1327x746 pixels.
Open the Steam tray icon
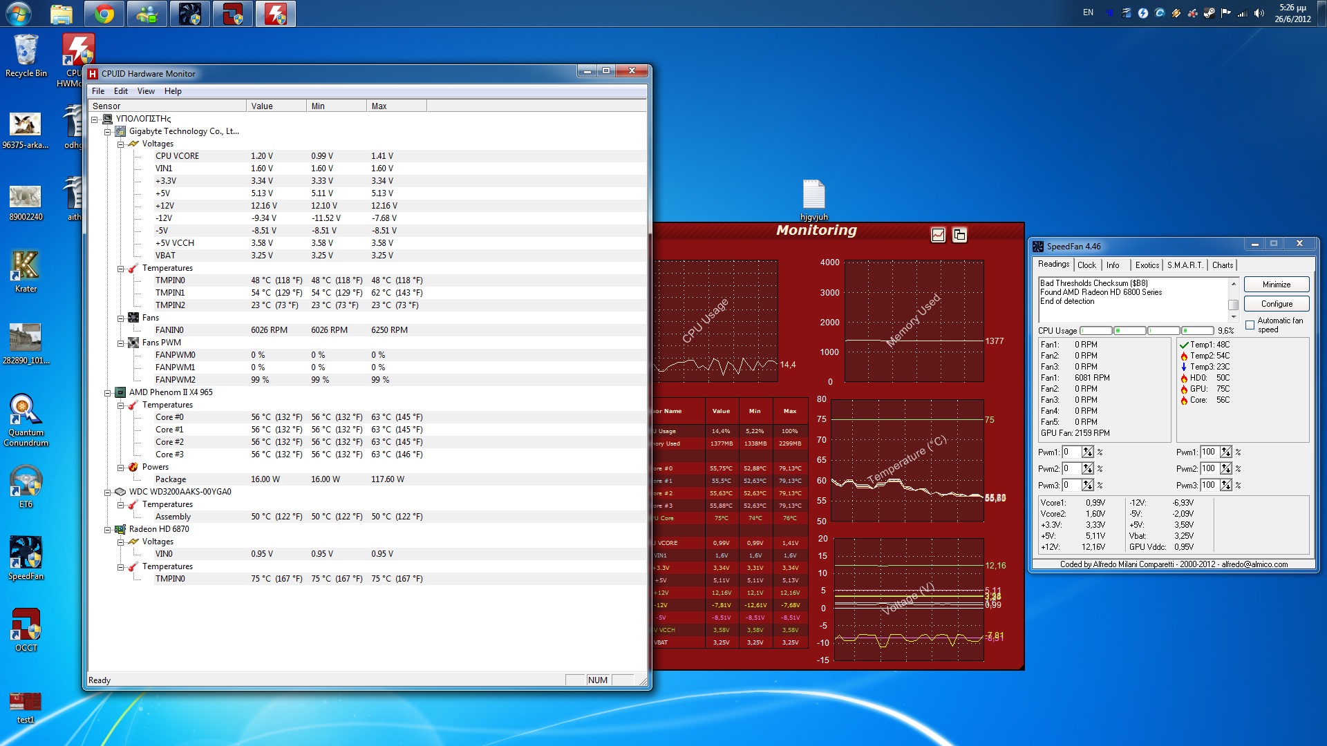click(1210, 13)
